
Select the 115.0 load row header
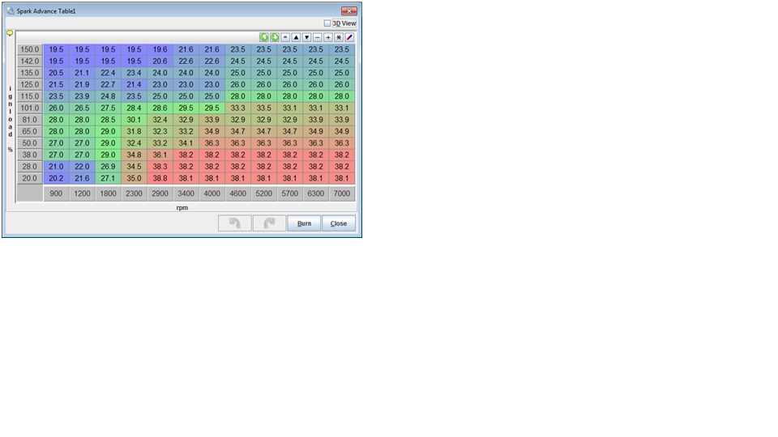pyautogui.click(x=30, y=96)
